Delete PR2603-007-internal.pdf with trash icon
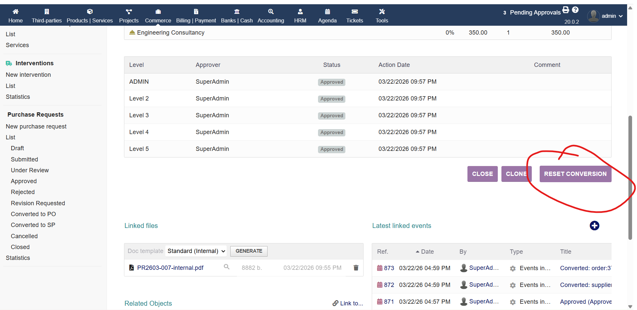This screenshot has height=310, width=637. (x=356, y=268)
